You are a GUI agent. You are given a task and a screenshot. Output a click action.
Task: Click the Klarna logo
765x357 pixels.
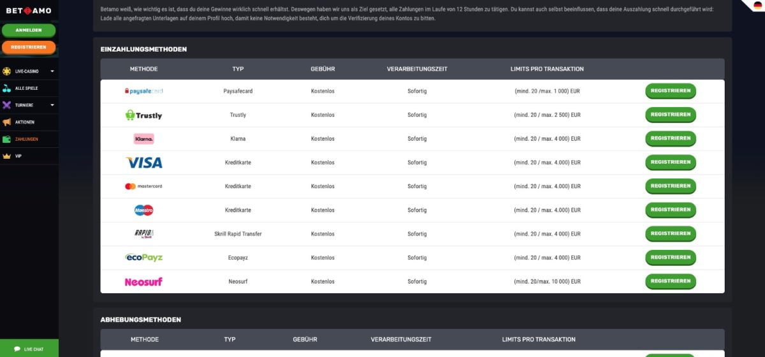[x=143, y=138]
